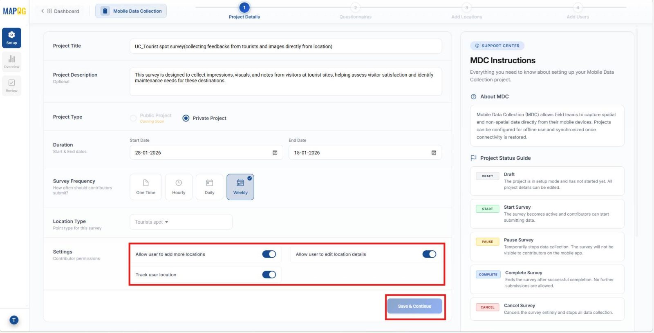Click the MAPOG logo
Screen dimensions: 654x333
click(14, 11)
